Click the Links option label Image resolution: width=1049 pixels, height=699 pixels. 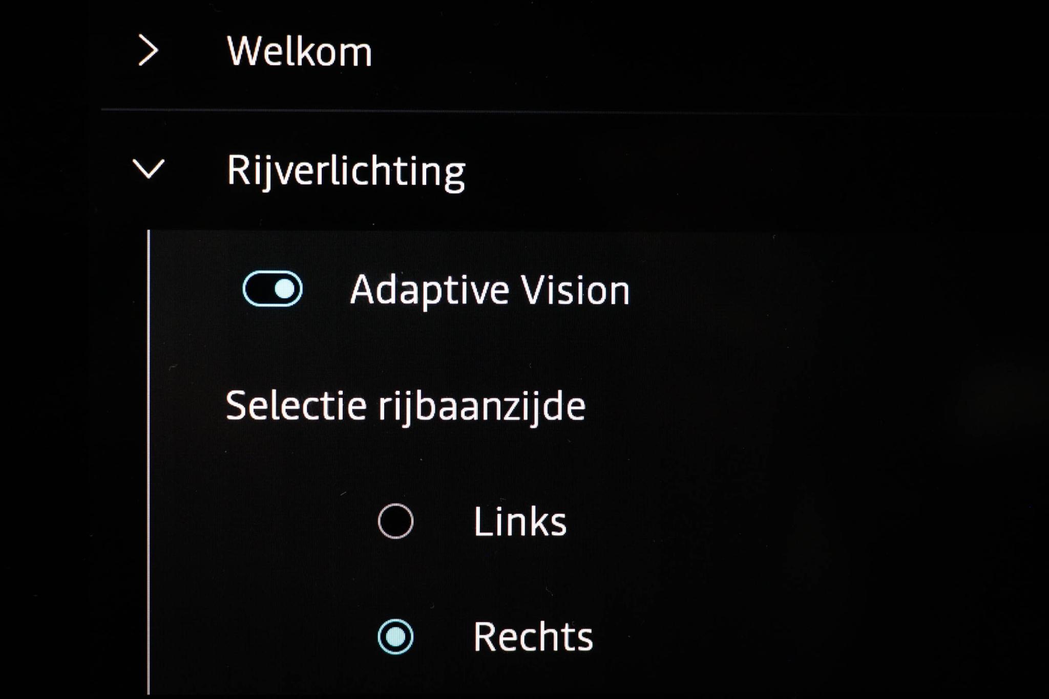tap(520, 522)
